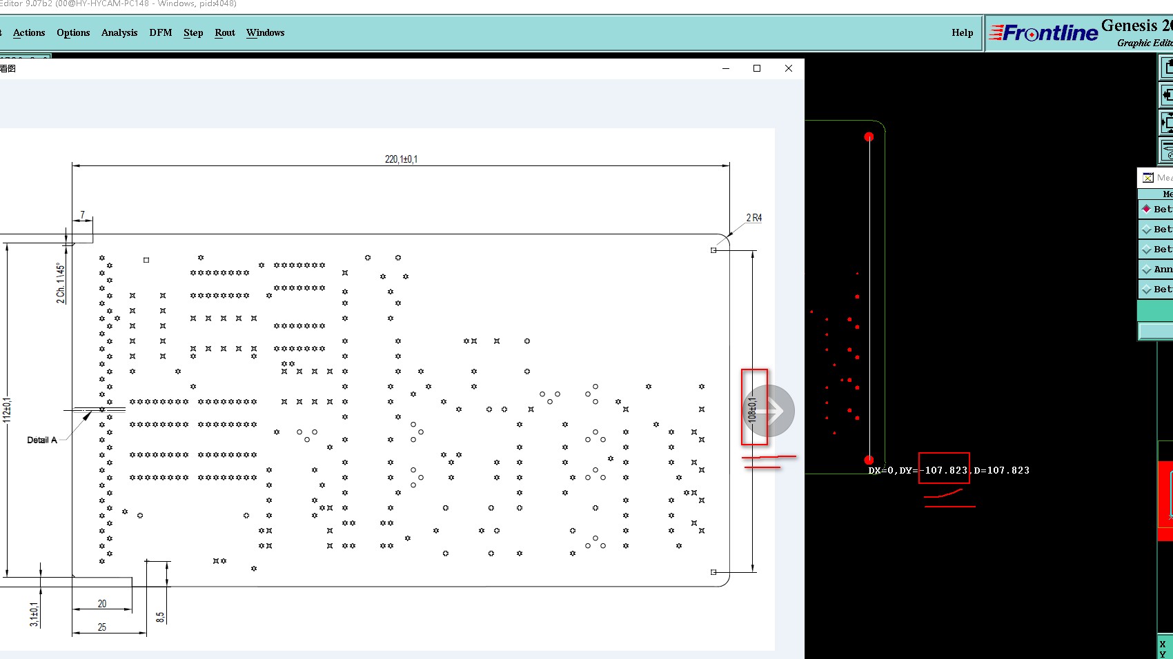1173x659 pixels.
Task: Minimize the image viewer window
Action: tap(726, 68)
